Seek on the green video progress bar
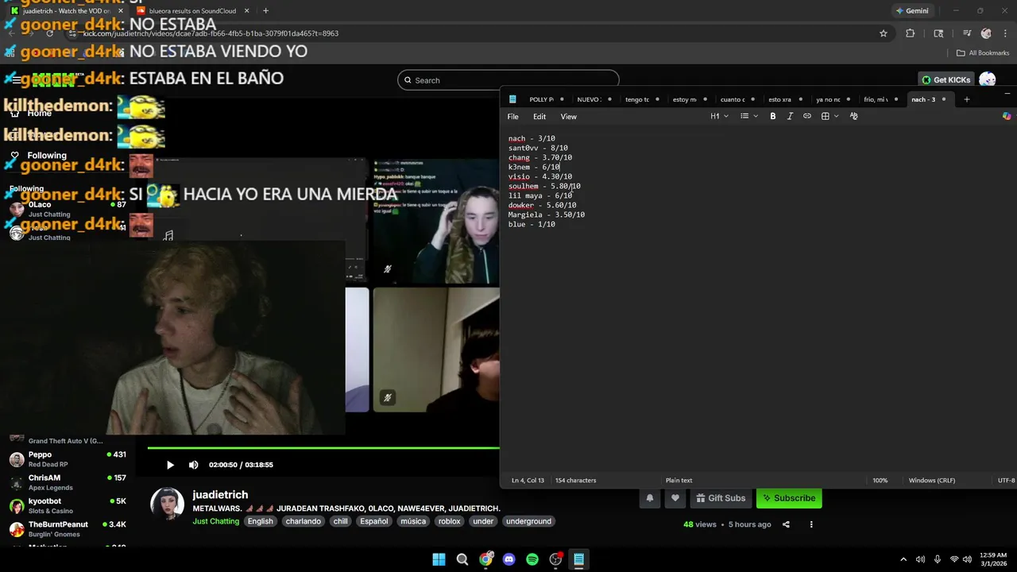The image size is (1017, 572). tap(323, 448)
